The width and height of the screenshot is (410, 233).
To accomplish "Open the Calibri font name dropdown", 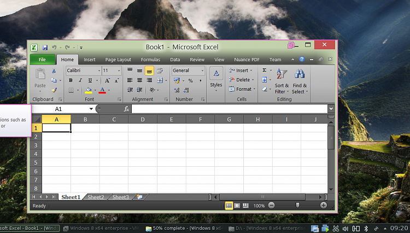I will tap(99, 71).
